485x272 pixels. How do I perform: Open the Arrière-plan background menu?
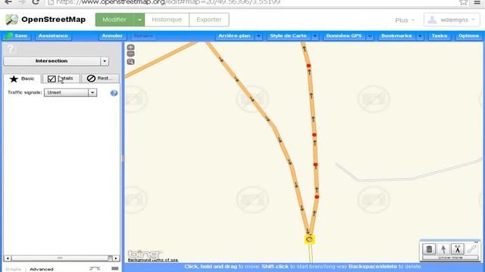tap(234, 36)
